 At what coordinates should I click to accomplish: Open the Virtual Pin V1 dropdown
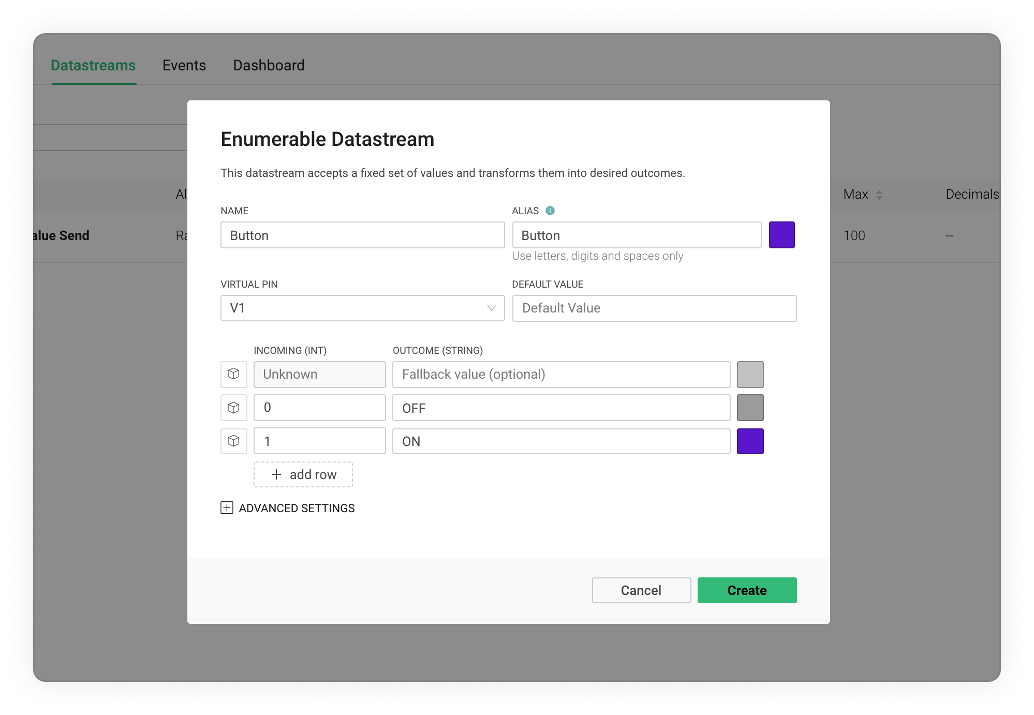click(x=362, y=308)
